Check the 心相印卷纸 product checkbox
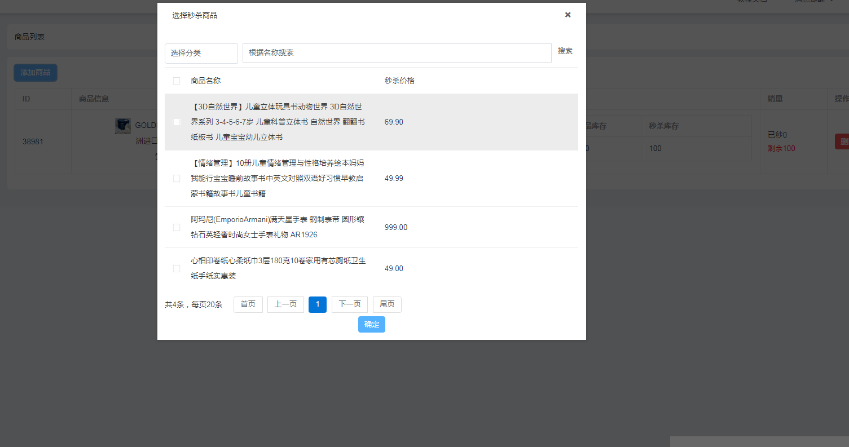Viewport: 849px width, 447px height. click(177, 268)
